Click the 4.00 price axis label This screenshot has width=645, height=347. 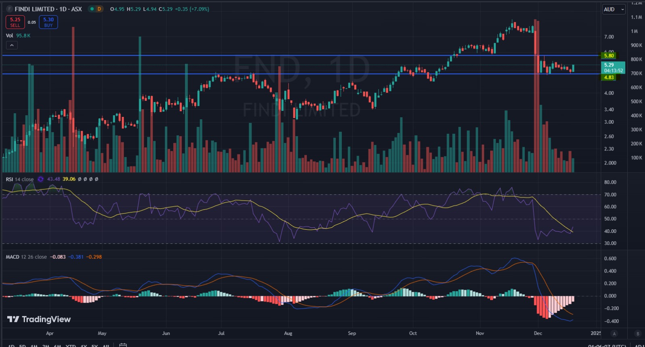click(x=609, y=93)
